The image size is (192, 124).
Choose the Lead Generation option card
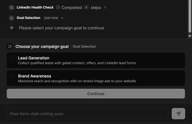96,60
